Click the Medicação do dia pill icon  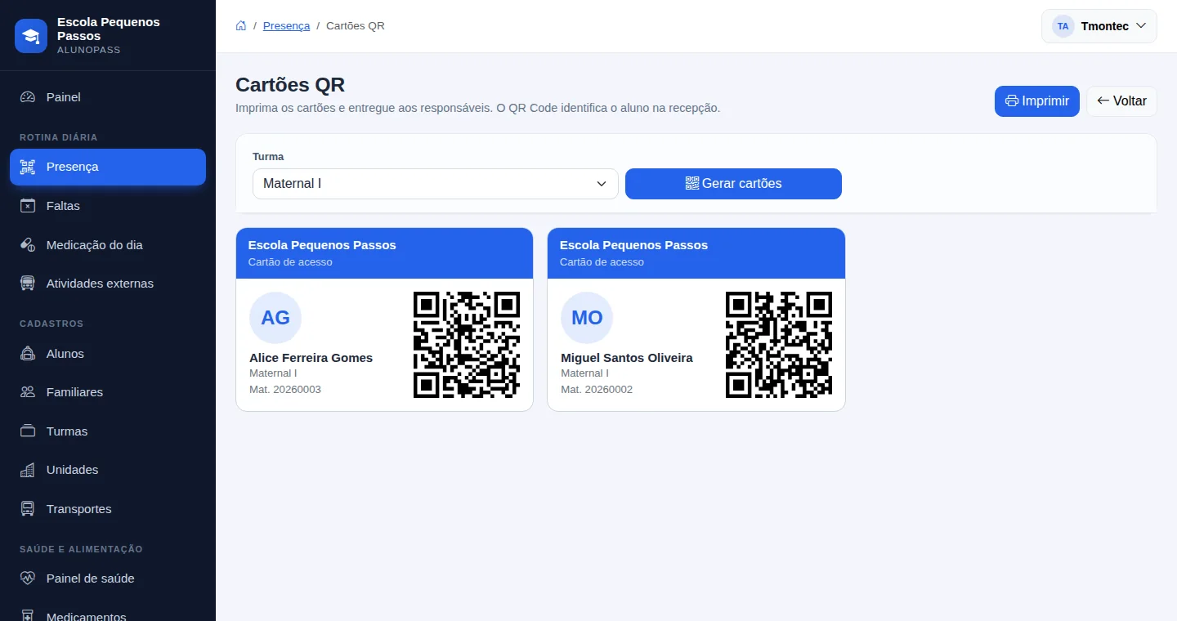tap(28, 245)
